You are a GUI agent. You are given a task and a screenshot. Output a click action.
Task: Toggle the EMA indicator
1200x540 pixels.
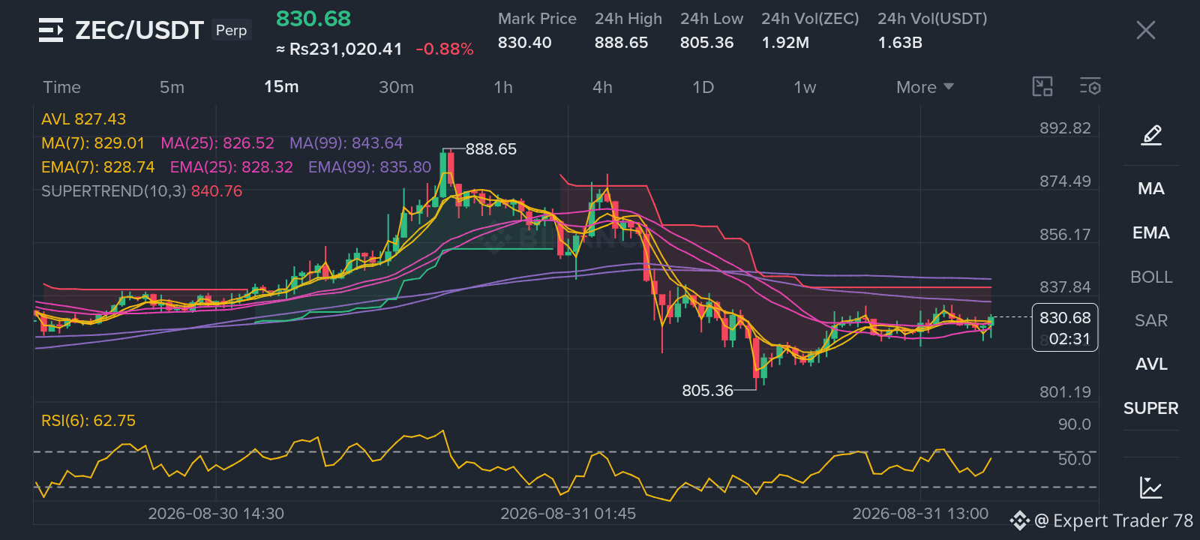pos(1151,232)
